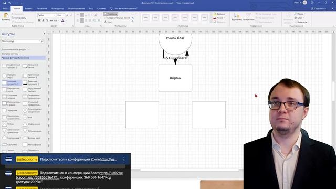
Task: Select the Card (Карточка) shape in stencil
Action: click(9, 145)
